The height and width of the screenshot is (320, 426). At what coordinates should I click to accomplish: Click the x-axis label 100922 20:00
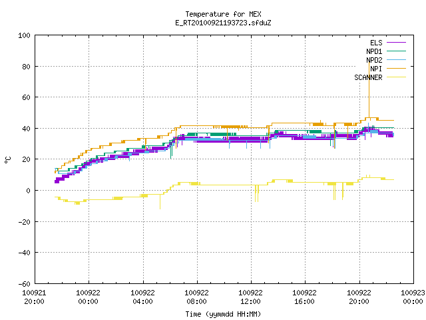coord(359,297)
